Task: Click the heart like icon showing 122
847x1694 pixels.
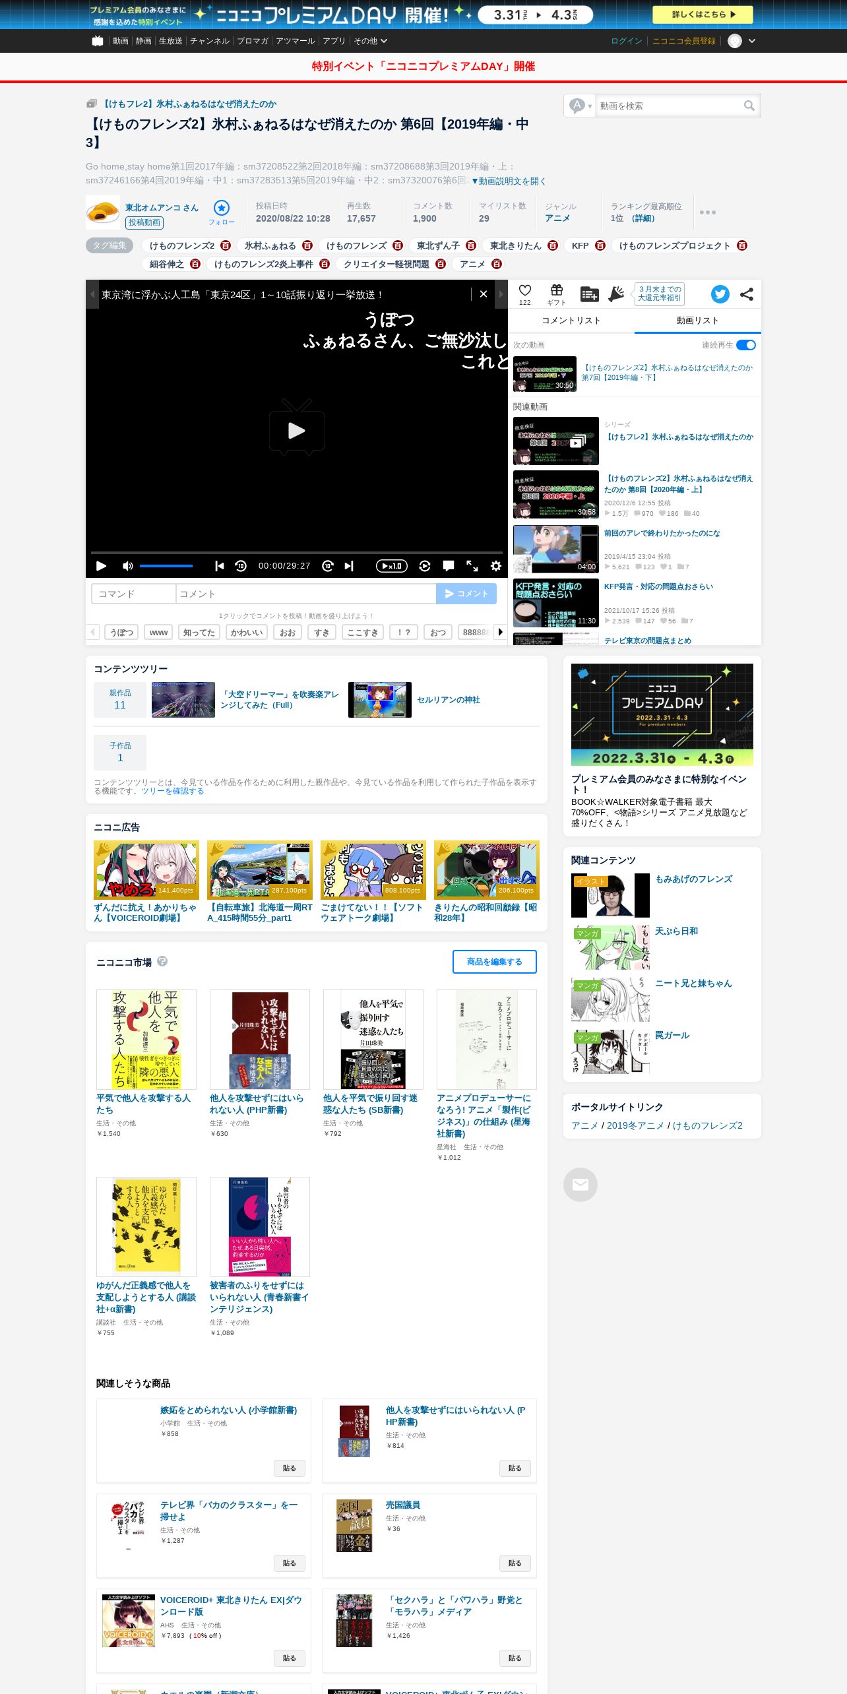Action: pyautogui.click(x=525, y=291)
